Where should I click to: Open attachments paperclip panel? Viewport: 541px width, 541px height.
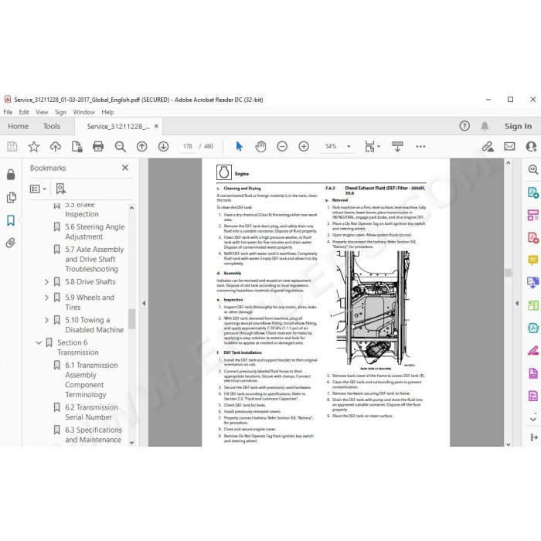[x=11, y=243]
